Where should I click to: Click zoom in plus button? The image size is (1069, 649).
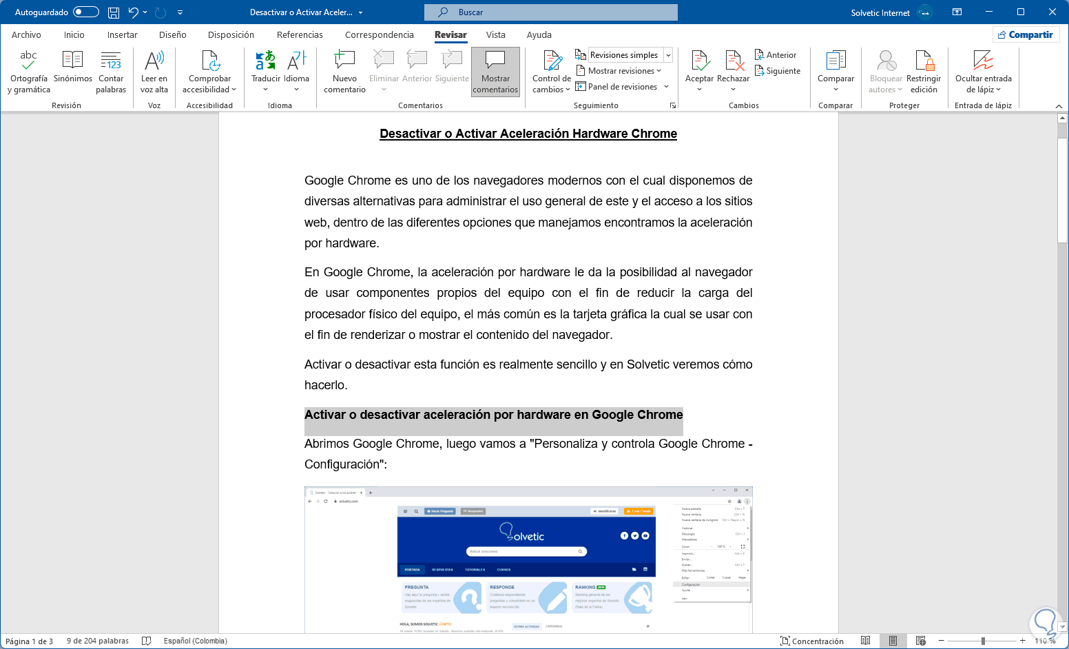click(1023, 641)
